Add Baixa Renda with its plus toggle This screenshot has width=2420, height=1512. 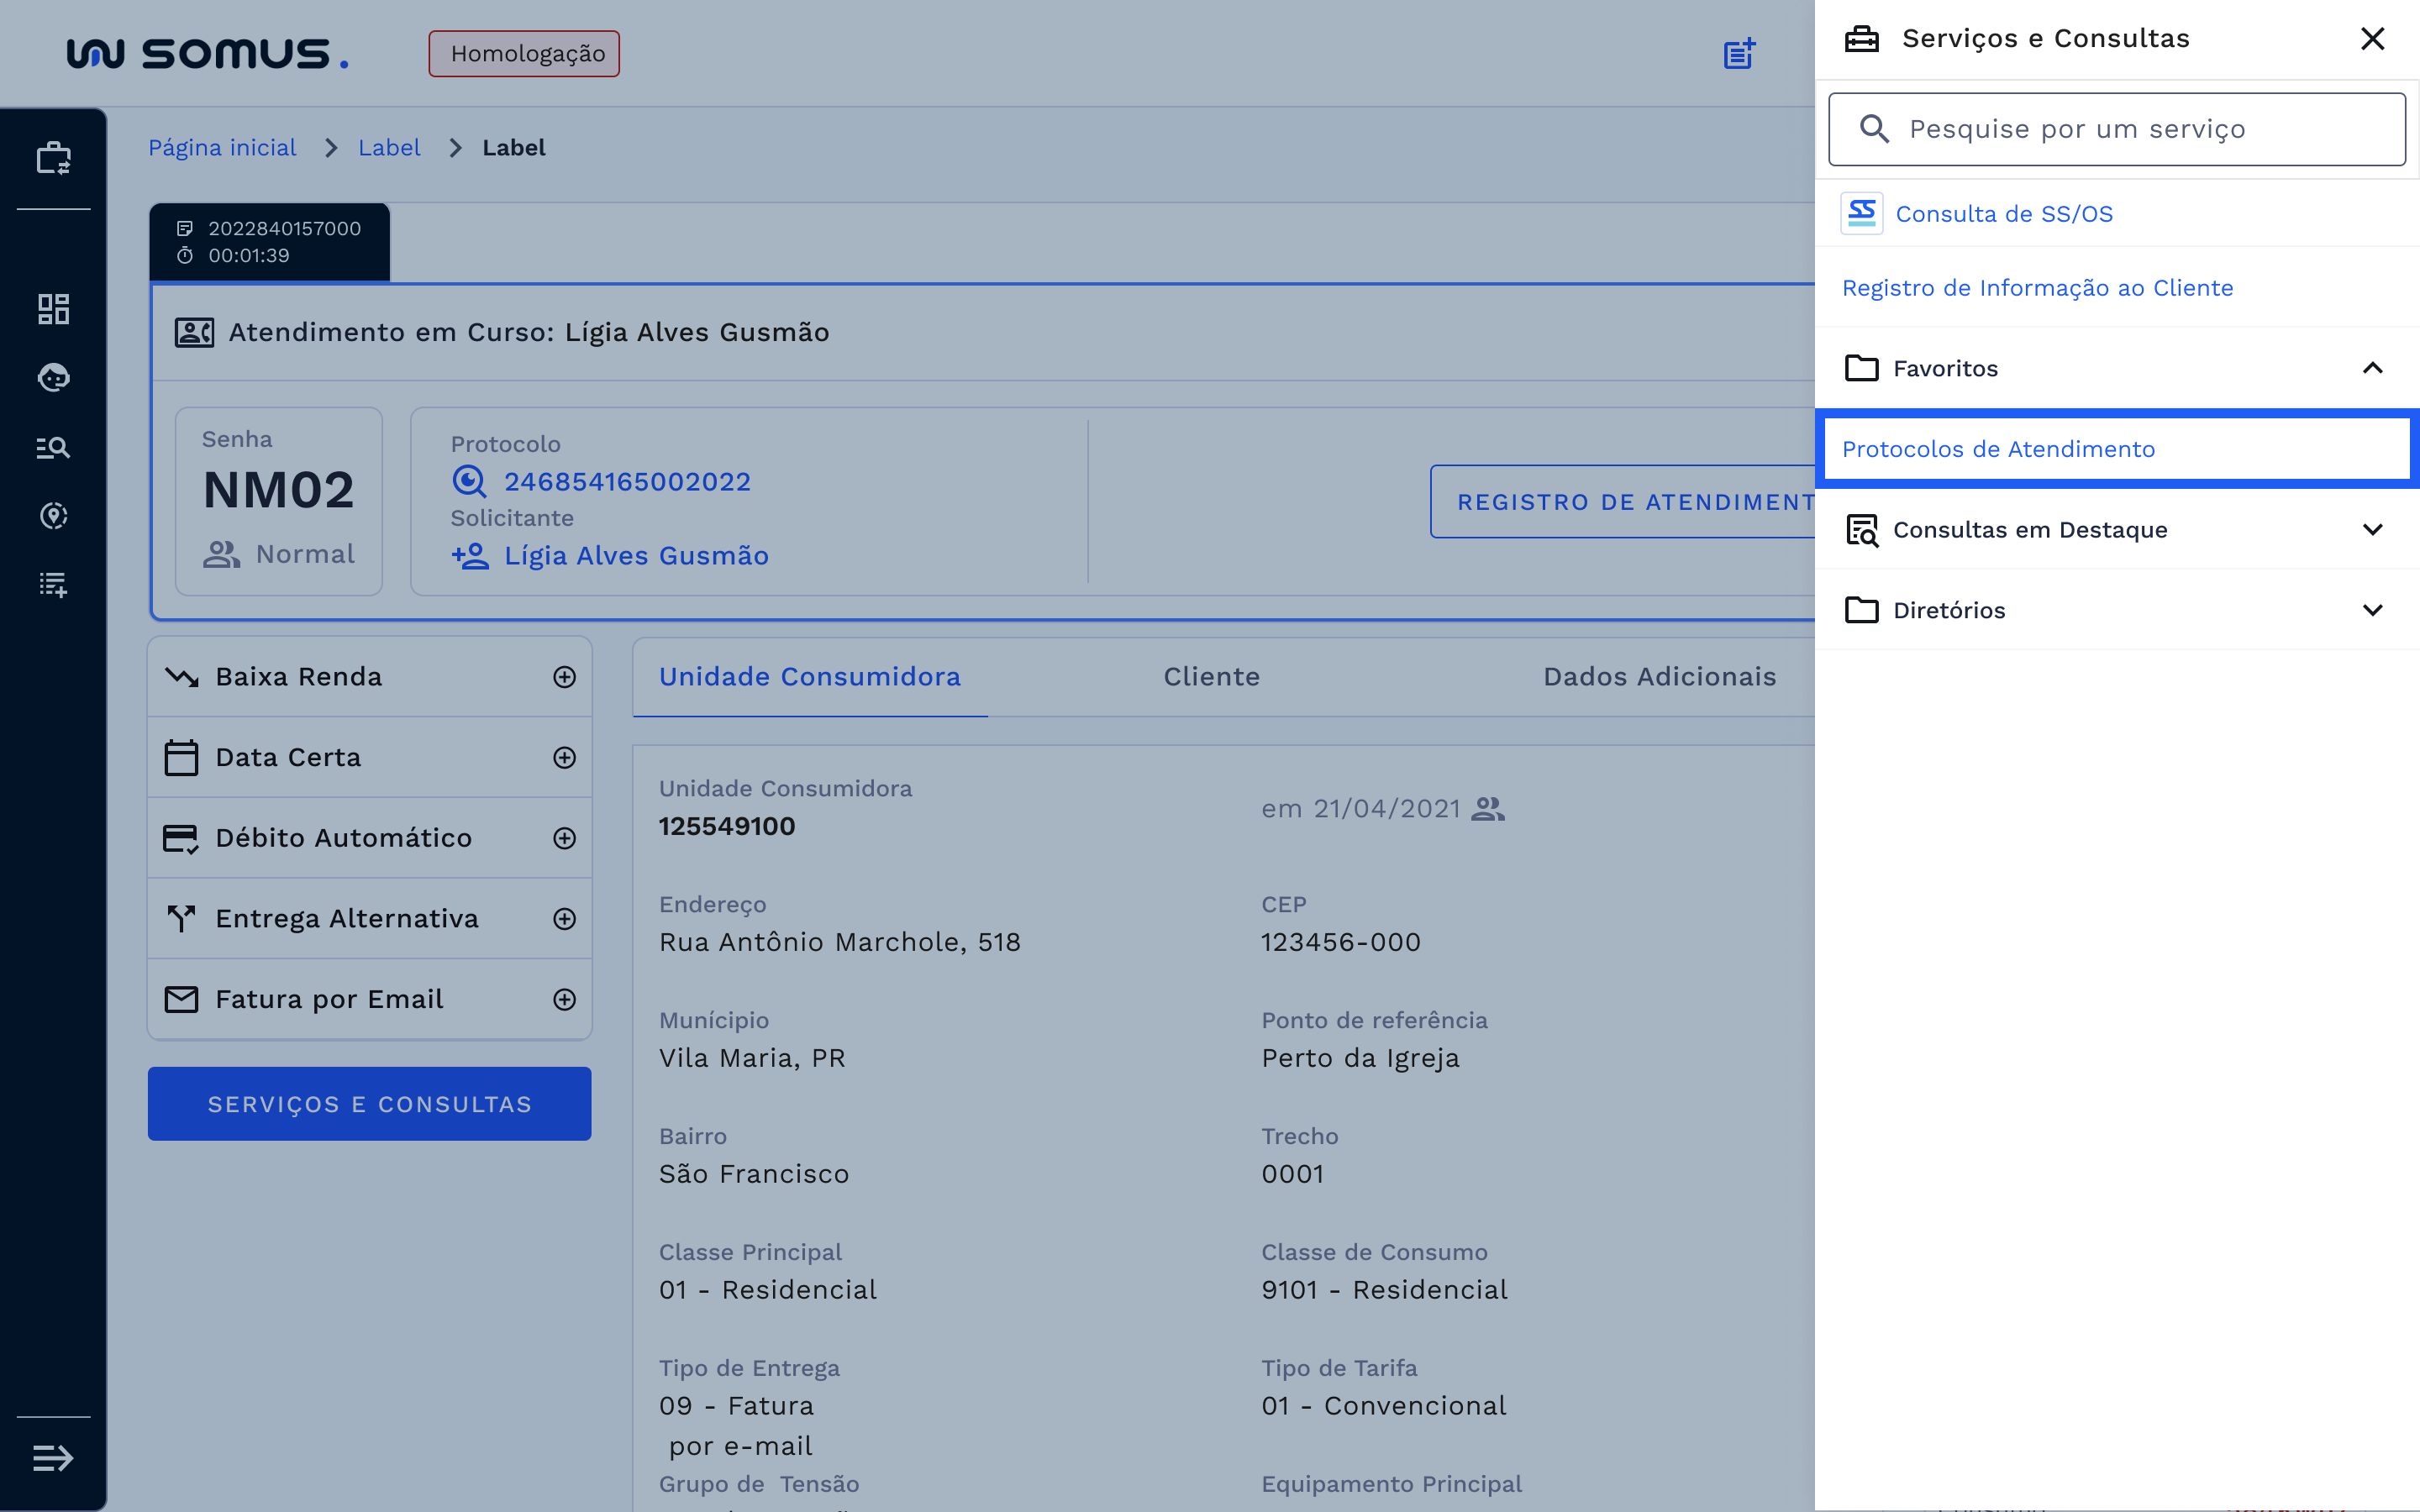point(565,676)
